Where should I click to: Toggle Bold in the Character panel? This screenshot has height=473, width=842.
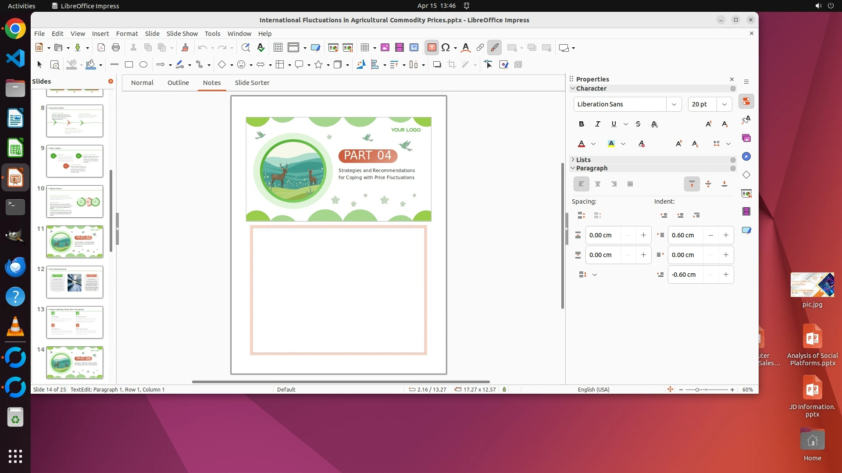click(581, 124)
